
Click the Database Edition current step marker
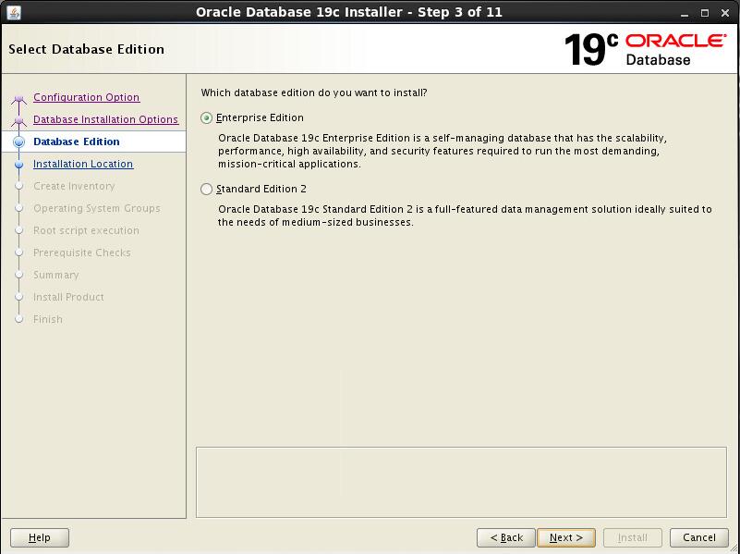[x=18, y=142]
